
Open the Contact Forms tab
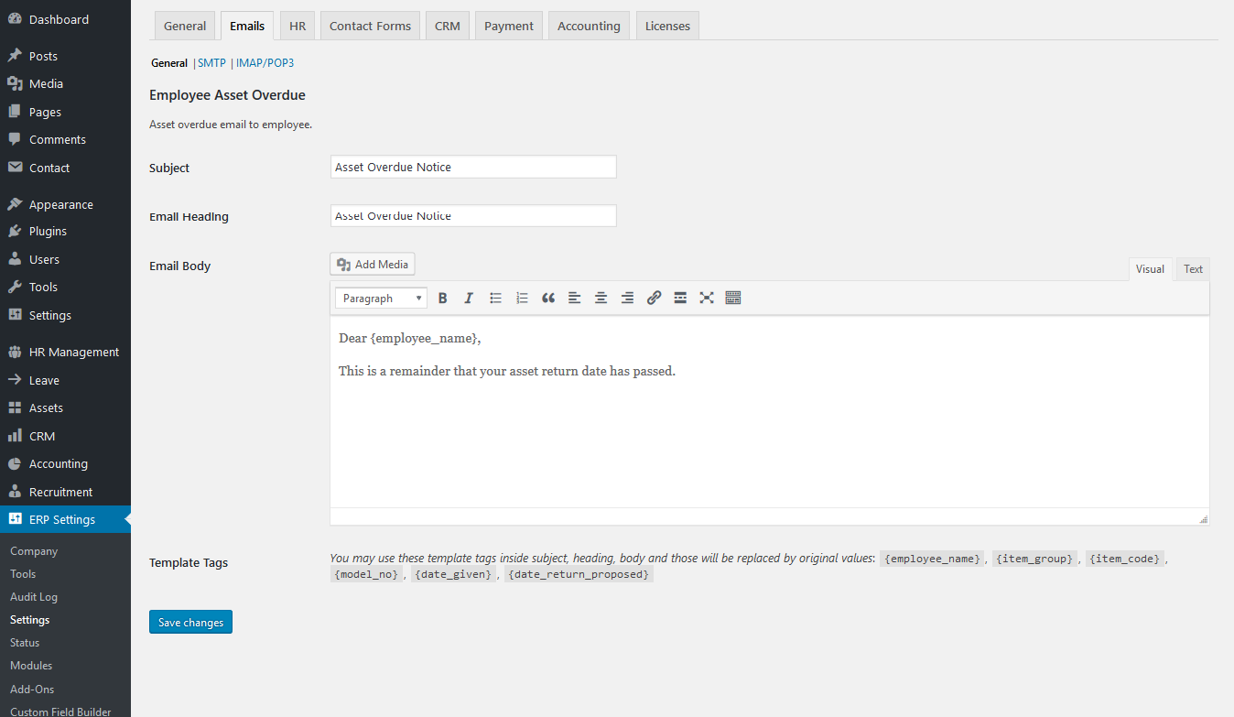370,26
